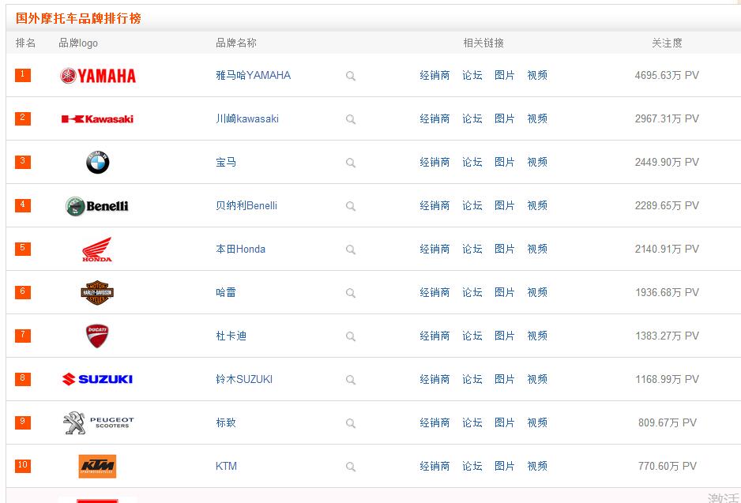This screenshot has height=503, width=741.
Task: View 图片 for YAMAHA
Action: 504,76
